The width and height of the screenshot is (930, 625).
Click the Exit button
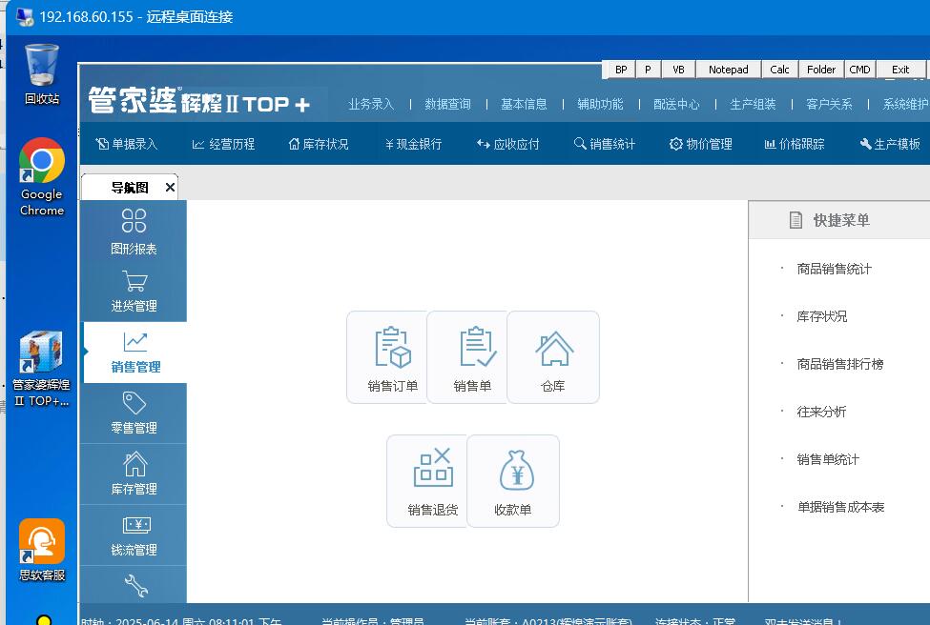[x=900, y=70]
